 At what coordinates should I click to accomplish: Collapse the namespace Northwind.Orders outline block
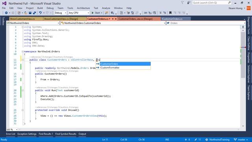click(x=23, y=52)
